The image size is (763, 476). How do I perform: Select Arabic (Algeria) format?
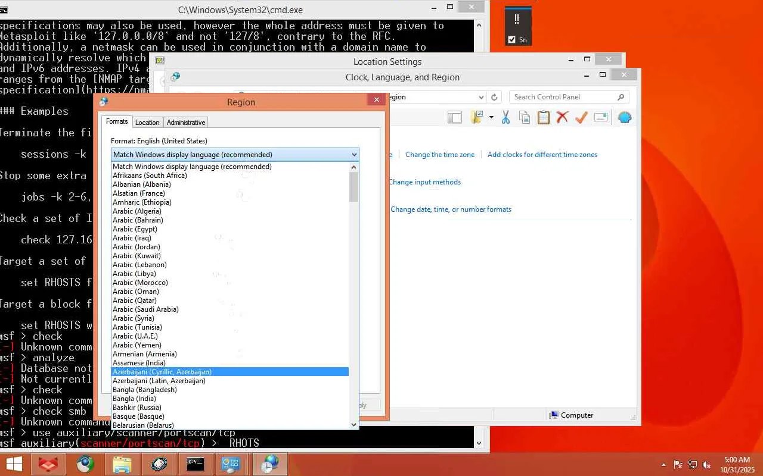(x=230, y=211)
